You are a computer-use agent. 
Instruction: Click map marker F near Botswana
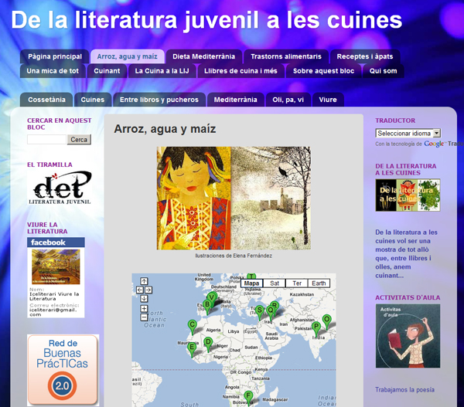tap(248, 395)
